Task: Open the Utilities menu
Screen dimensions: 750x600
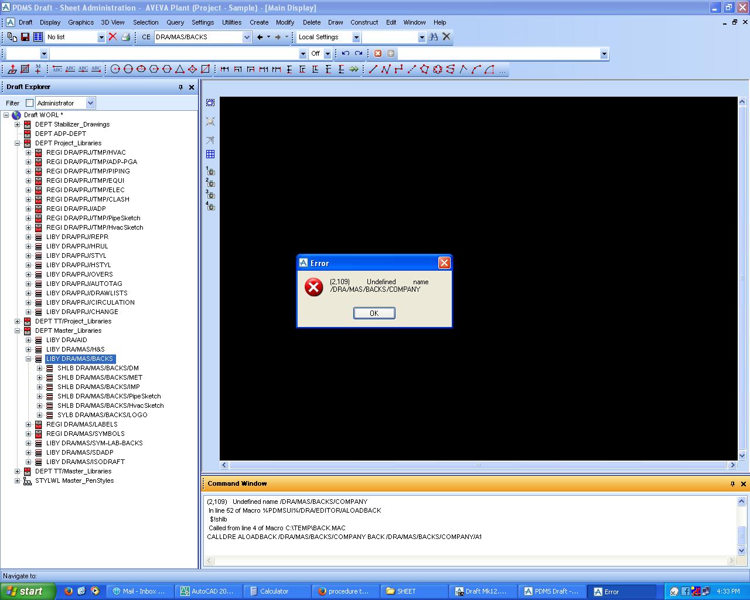Action: (x=231, y=22)
